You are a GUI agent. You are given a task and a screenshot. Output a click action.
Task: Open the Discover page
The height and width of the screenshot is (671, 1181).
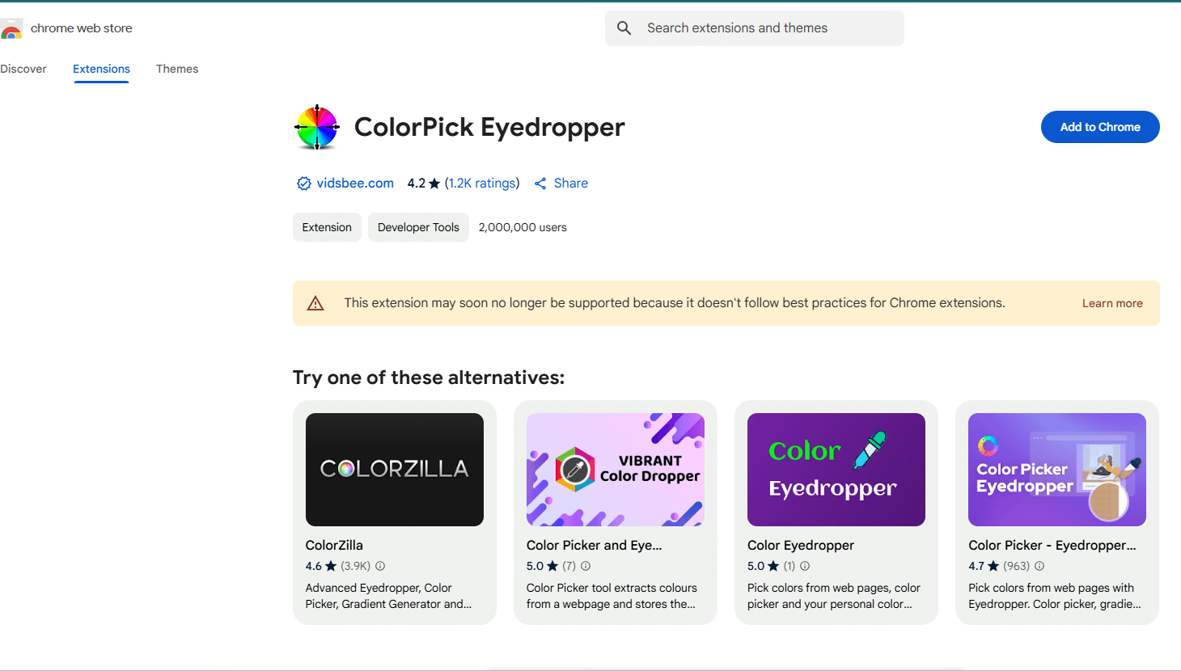click(x=23, y=69)
